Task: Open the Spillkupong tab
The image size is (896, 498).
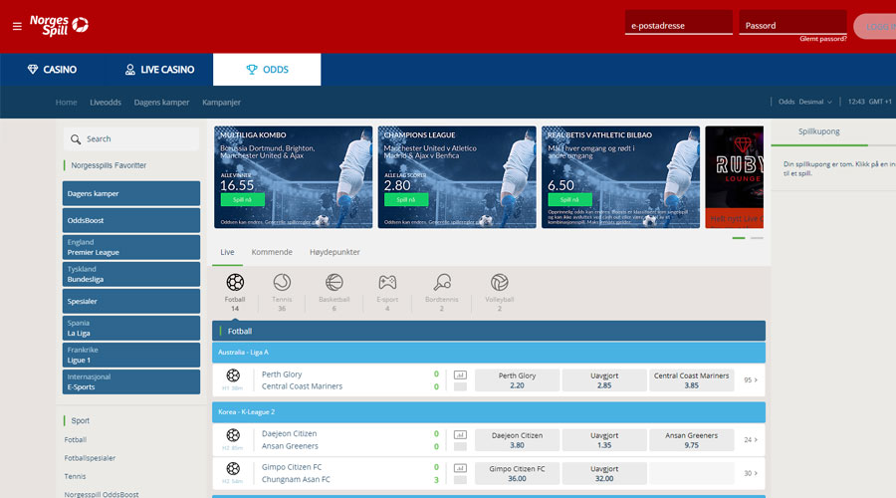Action: [x=819, y=131]
